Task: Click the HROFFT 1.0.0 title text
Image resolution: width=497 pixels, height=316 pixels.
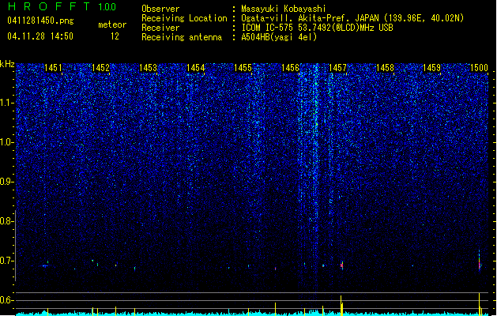Action: point(62,6)
